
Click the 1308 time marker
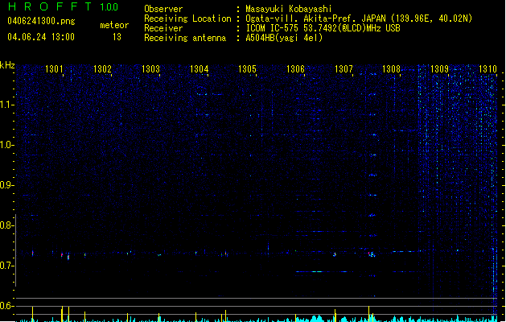tap(391, 69)
